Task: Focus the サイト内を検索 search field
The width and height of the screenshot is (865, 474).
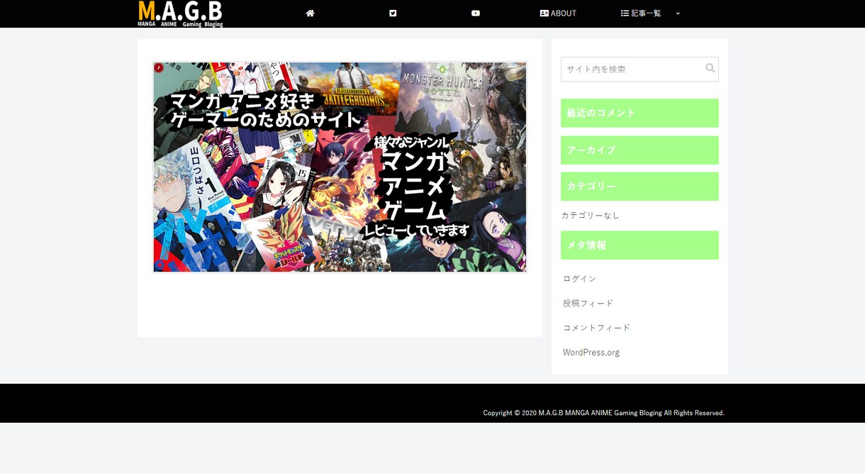Action: tap(640, 70)
